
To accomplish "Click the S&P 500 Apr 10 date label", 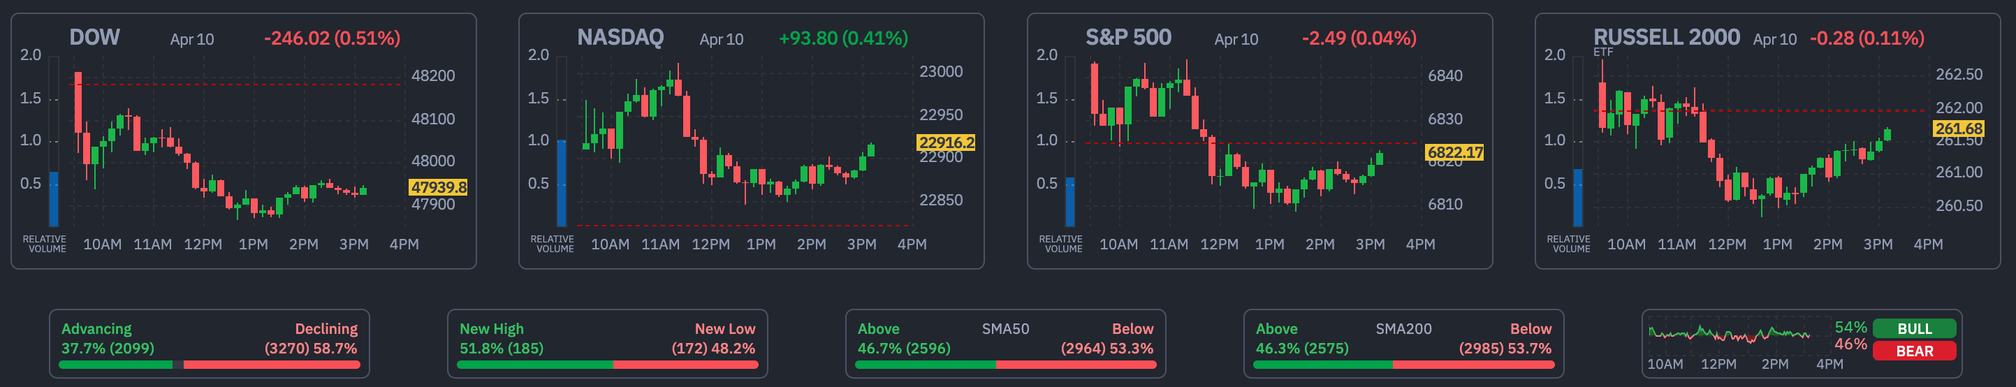I will 1236,39.
